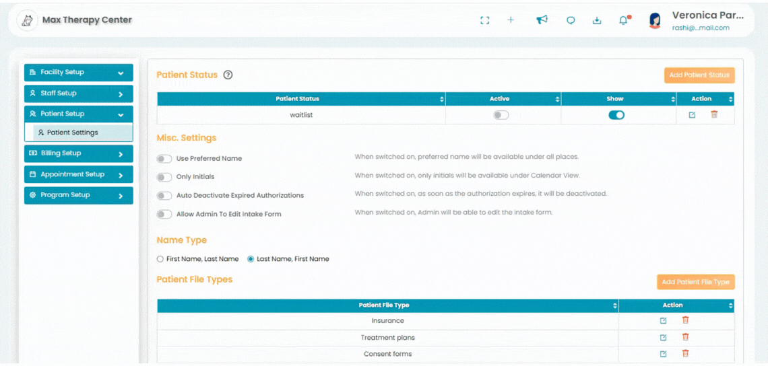Toggle Active switch for waitlist
The width and height of the screenshot is (768, 366).
click(501, 115)
